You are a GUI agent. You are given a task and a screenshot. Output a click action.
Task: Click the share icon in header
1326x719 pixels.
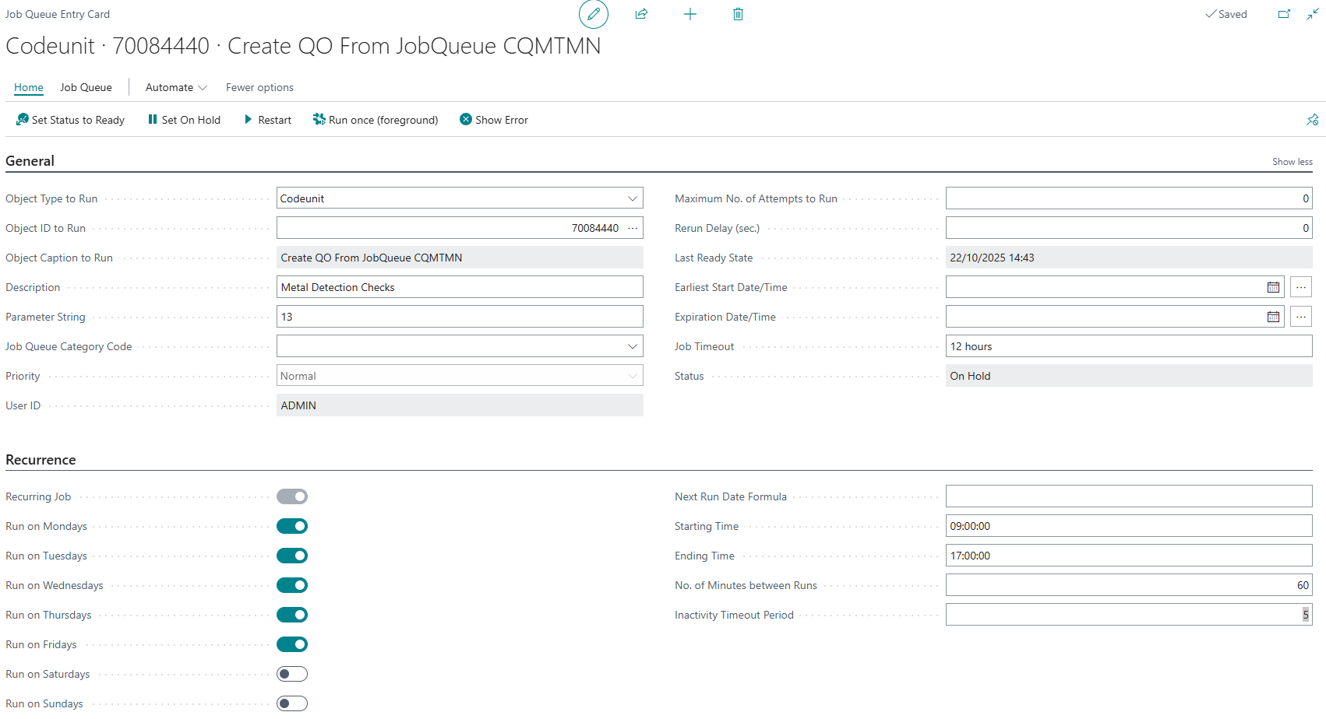click(641, 14)
